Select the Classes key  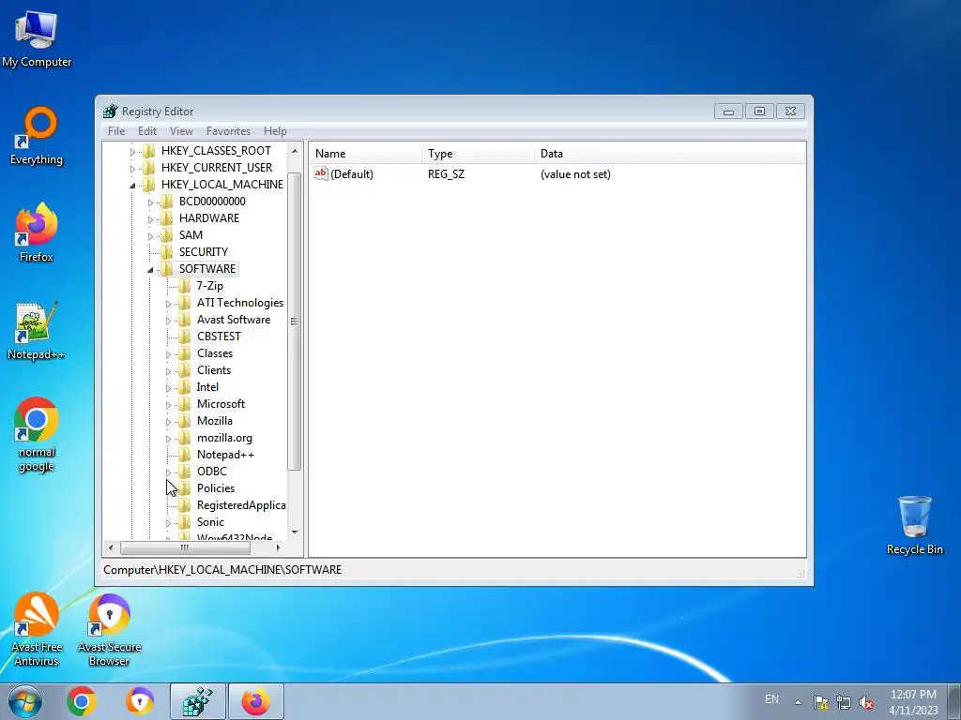click(x=215, y=353)
